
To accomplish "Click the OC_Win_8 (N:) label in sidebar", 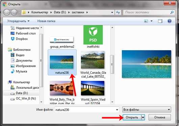I will [26, 98].
